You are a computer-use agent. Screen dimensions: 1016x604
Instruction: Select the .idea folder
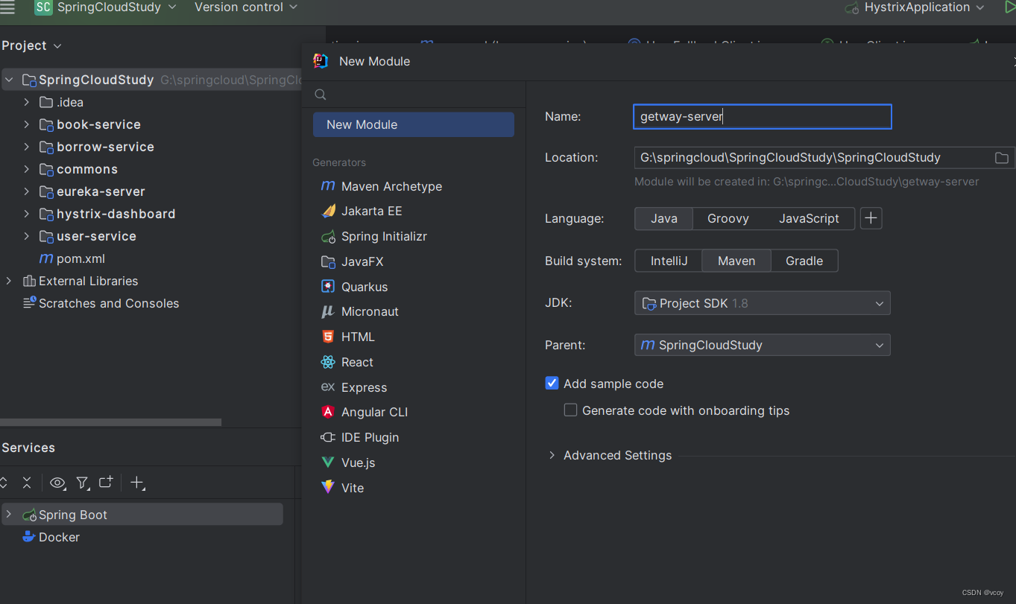[x=70, y=102]
